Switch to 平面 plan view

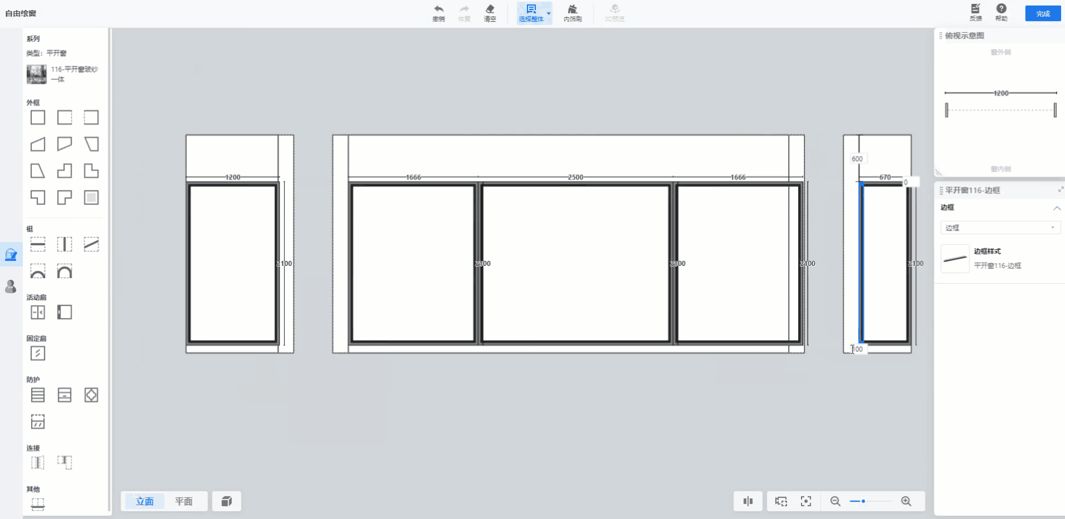[x=184, y=501]
